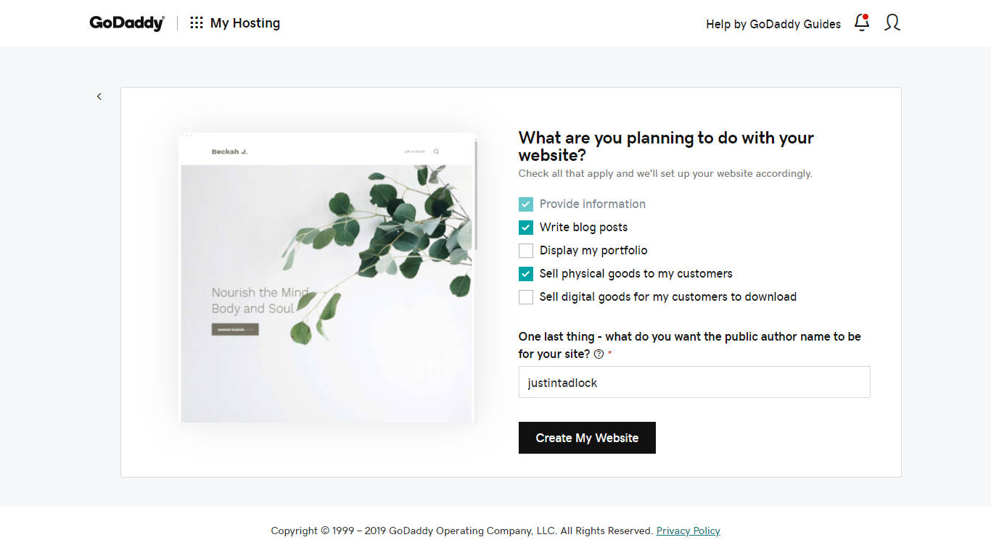The height and width of the screenshot is (553, 991).
Task: Go back using the left chevron arrow
Action: pyautogui.click(x=99, y=96)
